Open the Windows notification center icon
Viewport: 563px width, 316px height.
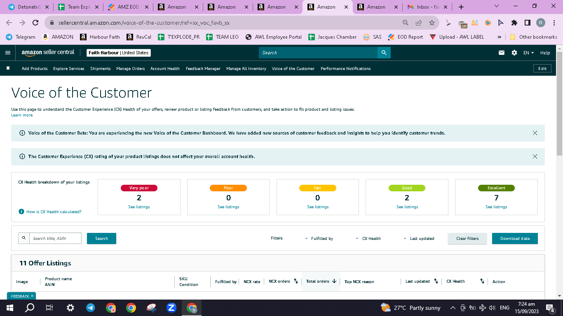point(550,307)
